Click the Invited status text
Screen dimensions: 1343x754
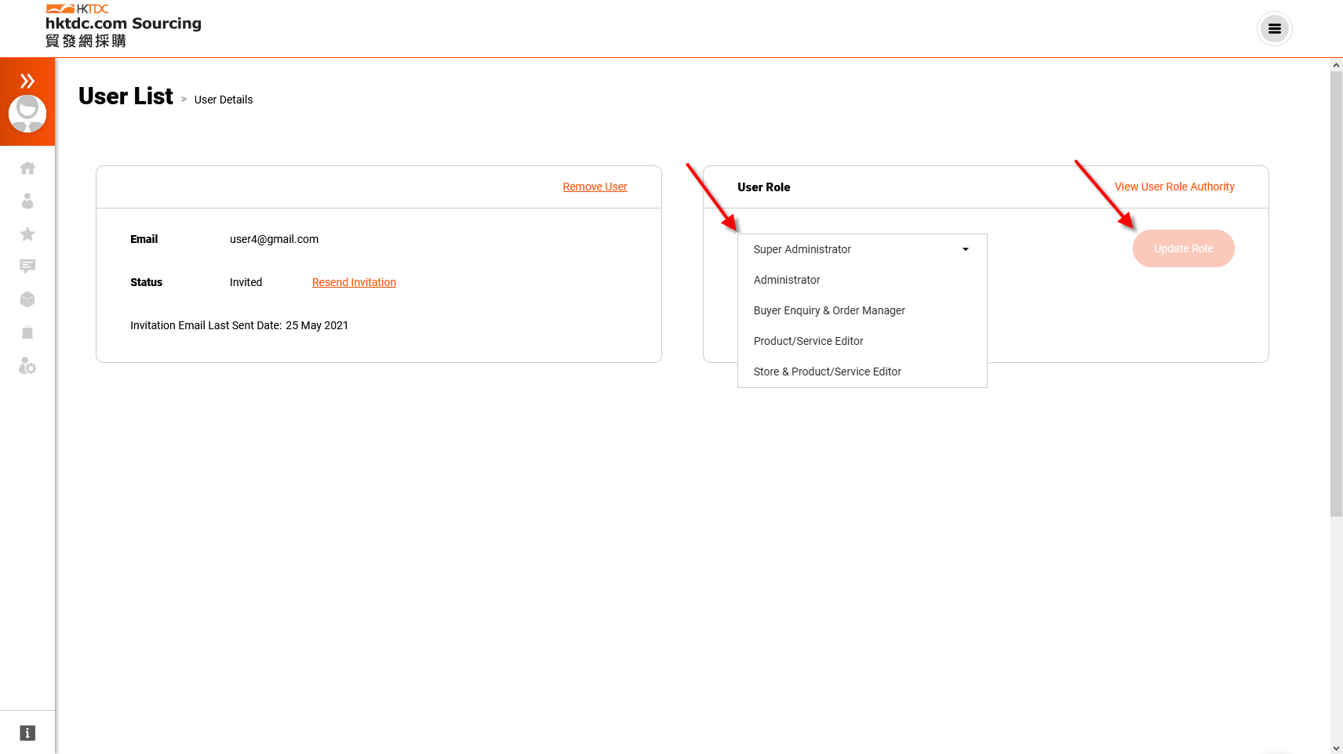[246, 282]
